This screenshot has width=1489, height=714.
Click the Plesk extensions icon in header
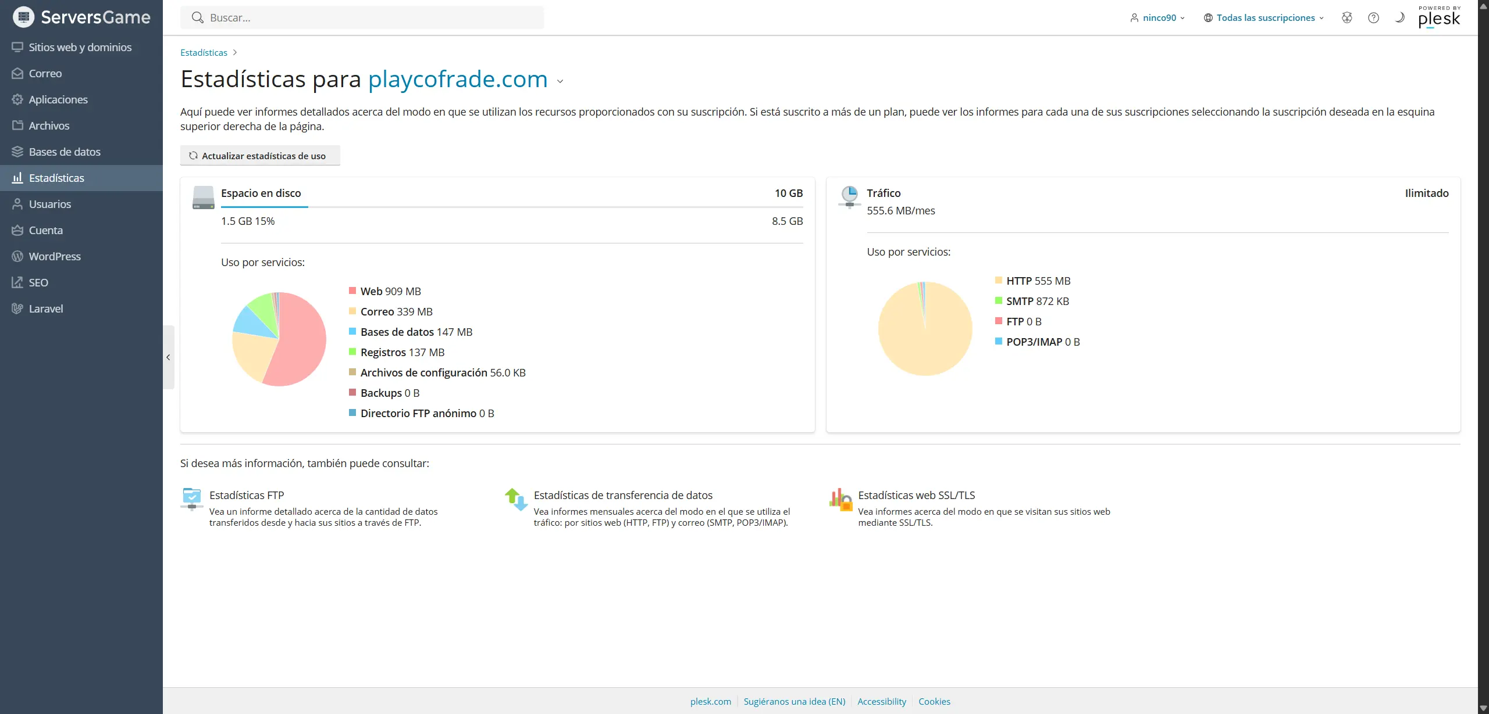tap(1347, 17)
